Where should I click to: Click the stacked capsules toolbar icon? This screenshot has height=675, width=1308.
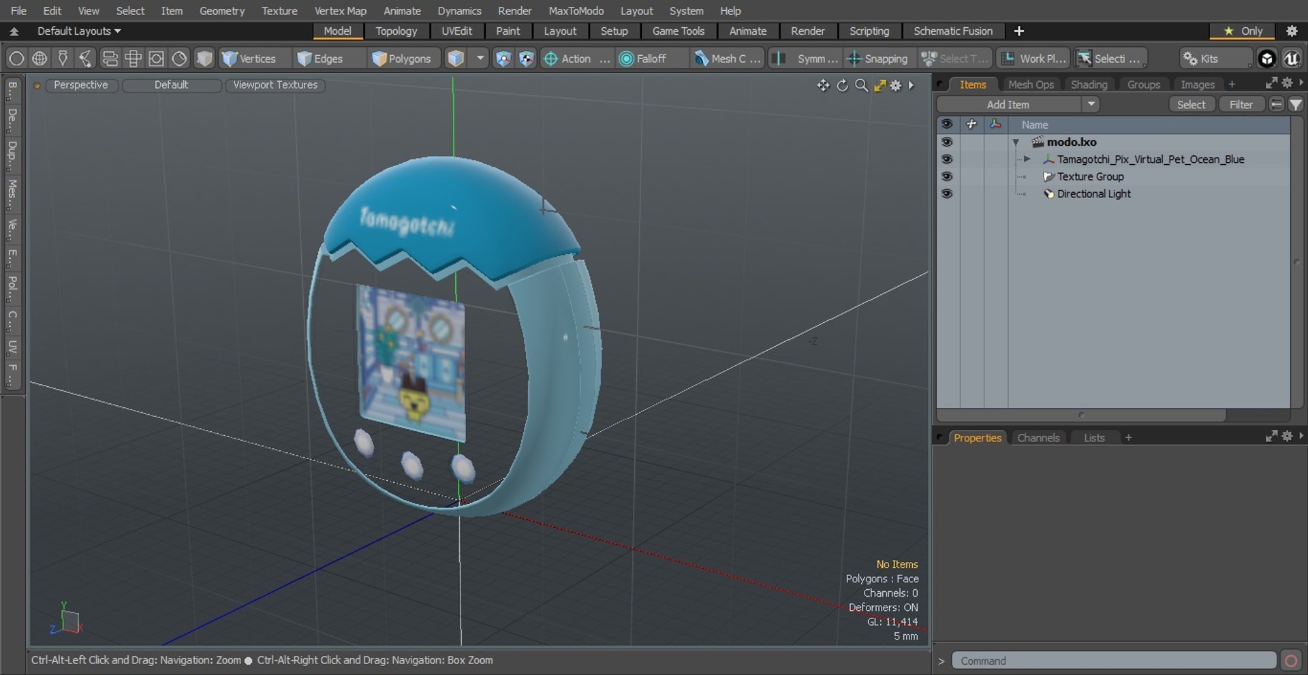click(110, 59)
